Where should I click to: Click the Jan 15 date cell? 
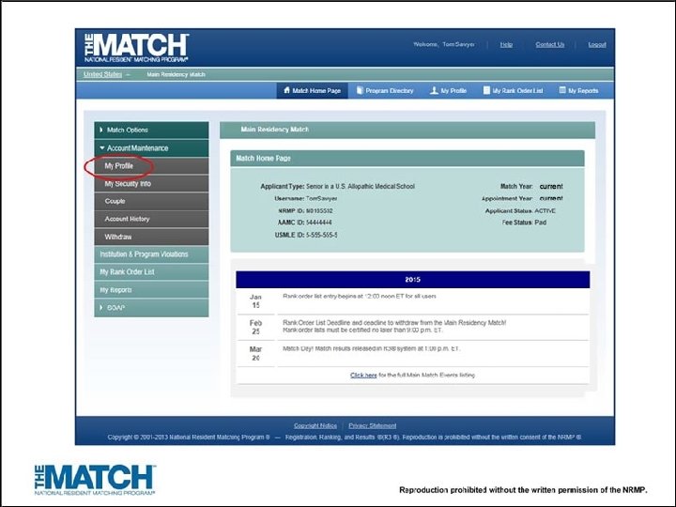(x=255, y=301)
